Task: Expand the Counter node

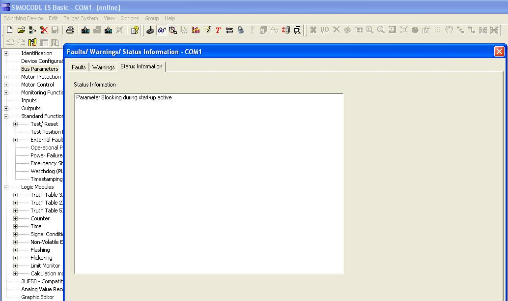Action: 15,218
